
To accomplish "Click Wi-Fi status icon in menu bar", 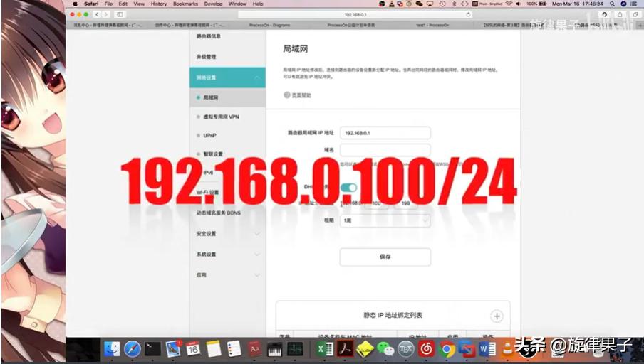I will point(509,4).
